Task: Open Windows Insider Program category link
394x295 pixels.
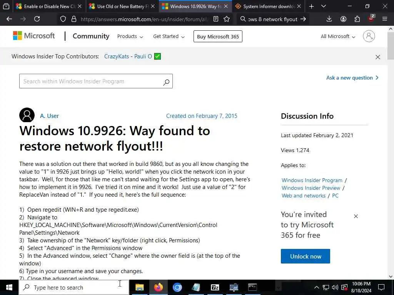Action: coord(312,180)
